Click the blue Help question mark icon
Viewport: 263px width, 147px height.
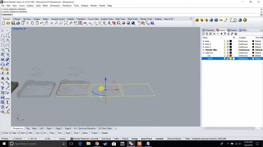point(152,23)
